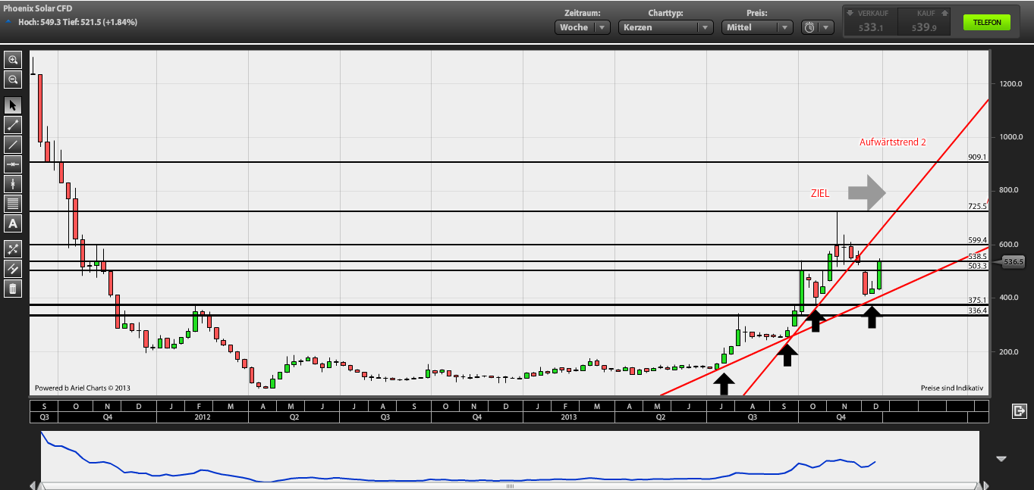Click the Hoch: 549.3 Tief: 521.5 text

[x=77, y=23]
